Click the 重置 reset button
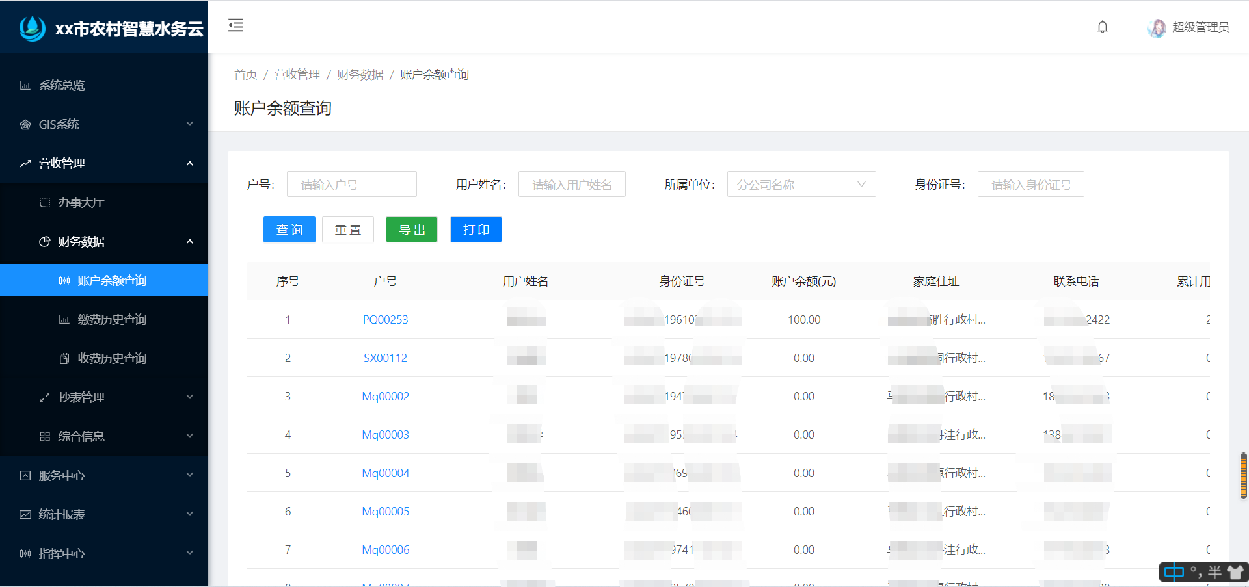 (348, 229)
